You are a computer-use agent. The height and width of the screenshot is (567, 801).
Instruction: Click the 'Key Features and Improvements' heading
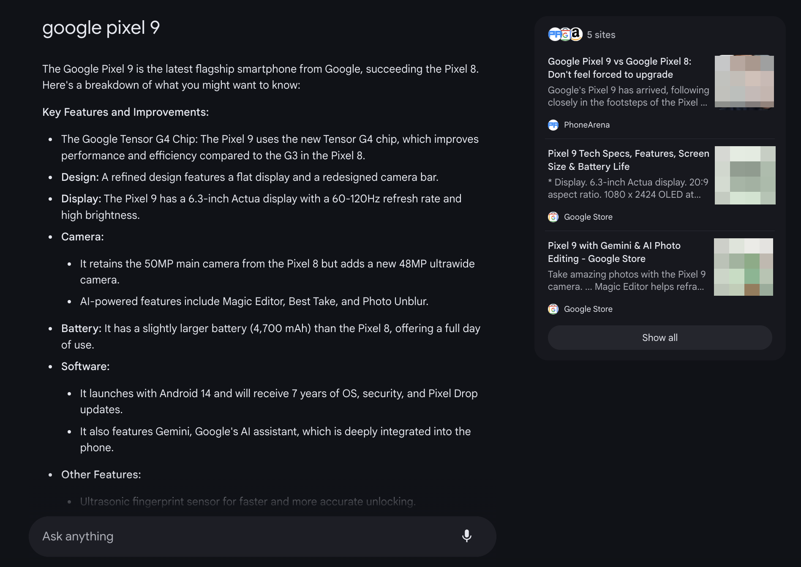(x=125, y=112)
